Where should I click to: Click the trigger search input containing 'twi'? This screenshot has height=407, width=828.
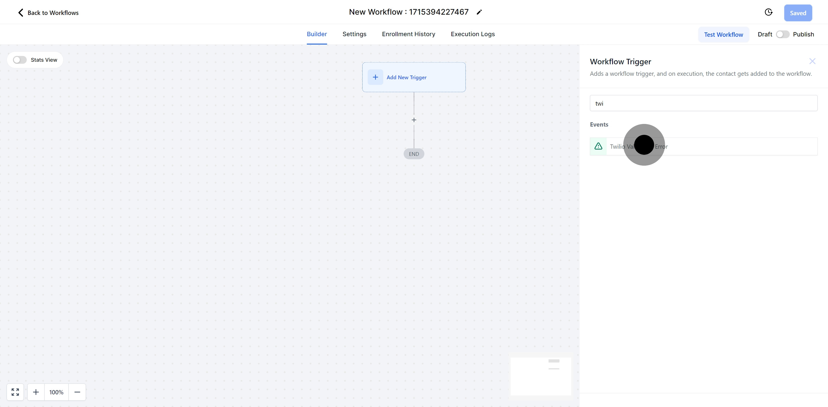(x=703, y=103)
